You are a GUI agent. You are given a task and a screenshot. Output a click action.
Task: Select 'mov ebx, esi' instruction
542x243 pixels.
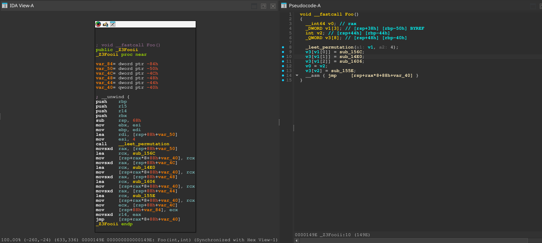(x=118, y=125)
